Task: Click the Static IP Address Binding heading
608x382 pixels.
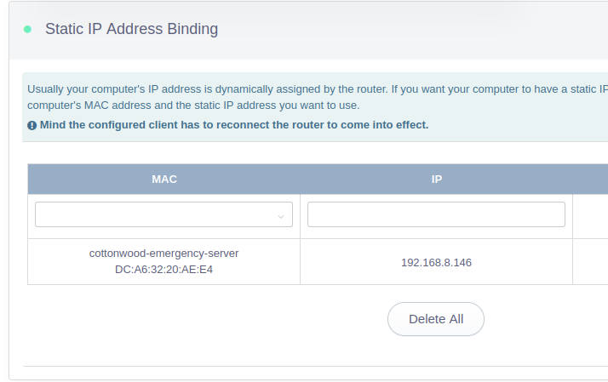Action: point(131,29)
